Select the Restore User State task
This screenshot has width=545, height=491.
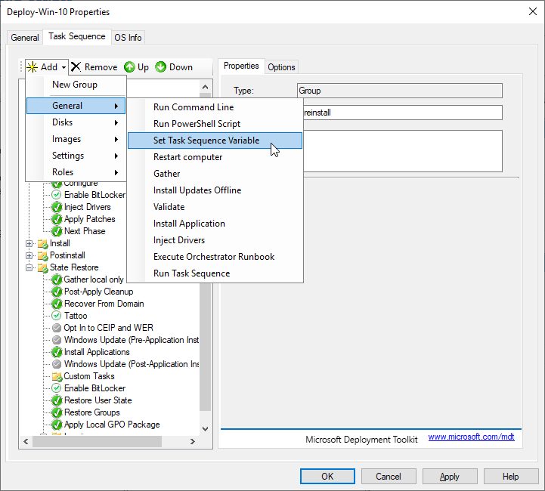pos(98,400)
